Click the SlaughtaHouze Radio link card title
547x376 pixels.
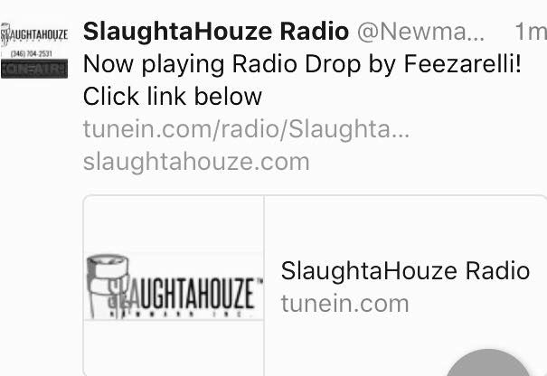(405, 271)
